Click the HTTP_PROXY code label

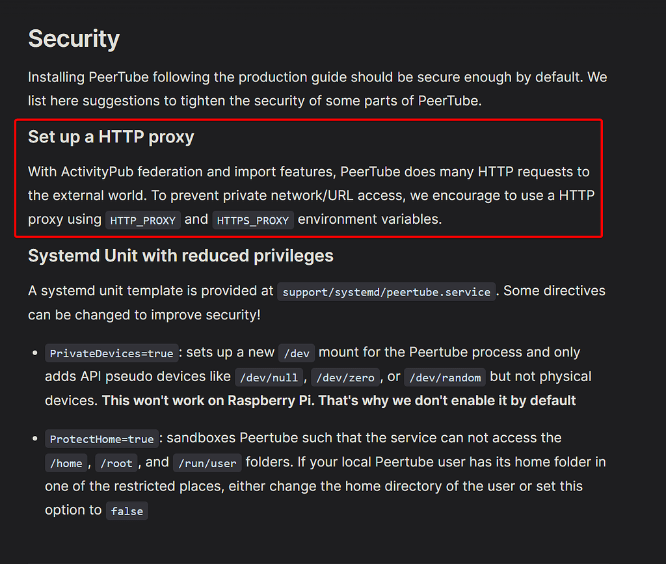click(142, 220)
